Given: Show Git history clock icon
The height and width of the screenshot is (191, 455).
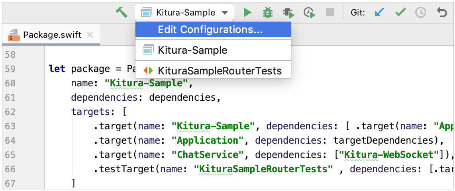Looking at the screenshot, I should (420, 13).
